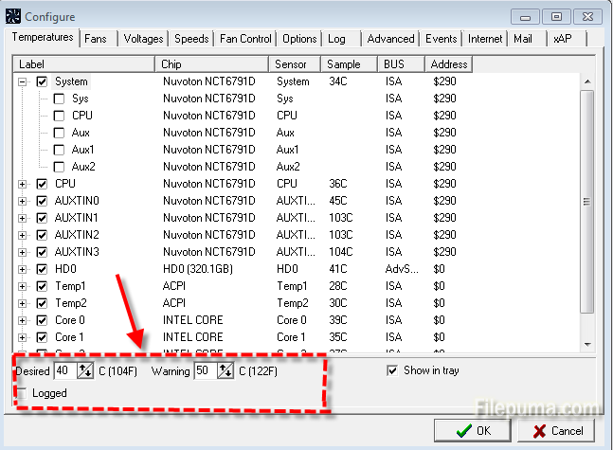Open the Events tab
Image resolution: width=613 pixels, height=450 pixels.
tap(441, 39)
